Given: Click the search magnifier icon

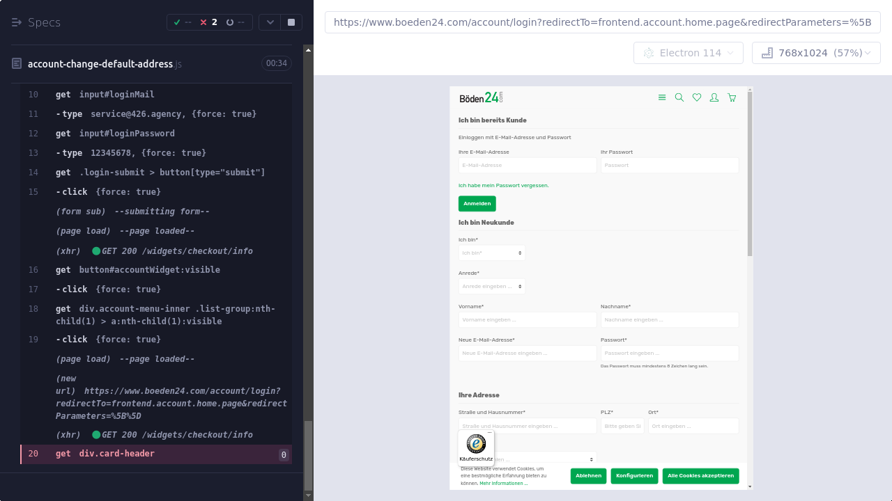Looking at the screenshot, I should [679, 97].
